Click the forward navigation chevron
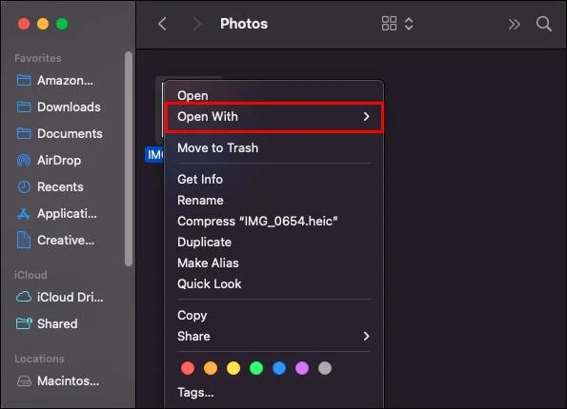Screen dimensions: 567x409 tap(196, 24)
